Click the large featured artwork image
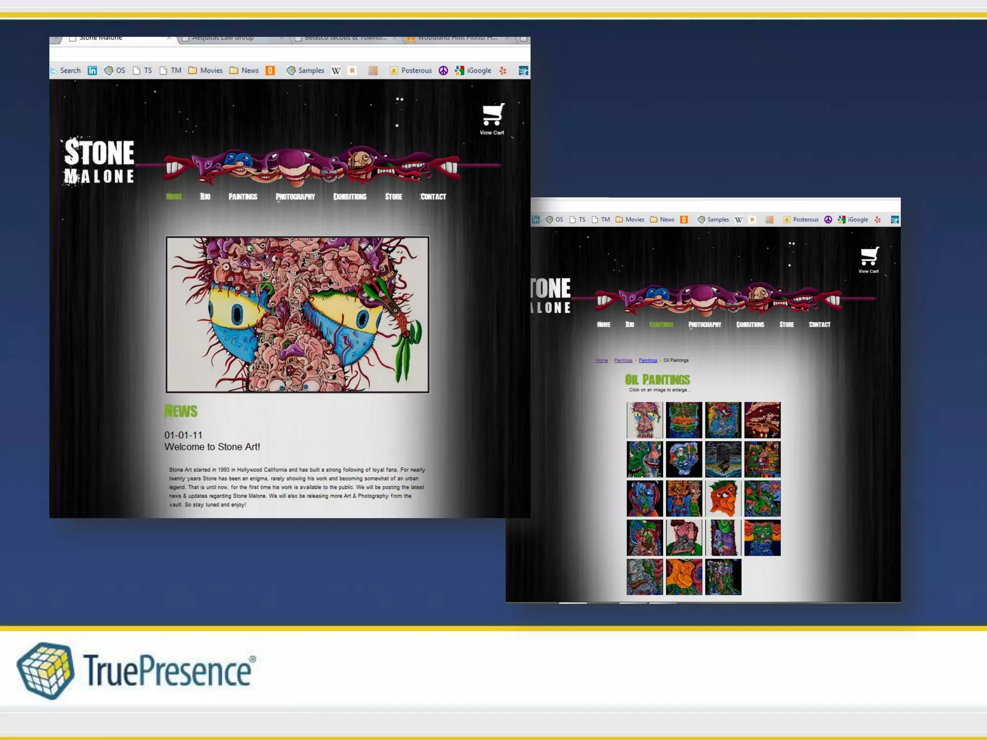Screen dimensions: 987x740 pos(297,314)
